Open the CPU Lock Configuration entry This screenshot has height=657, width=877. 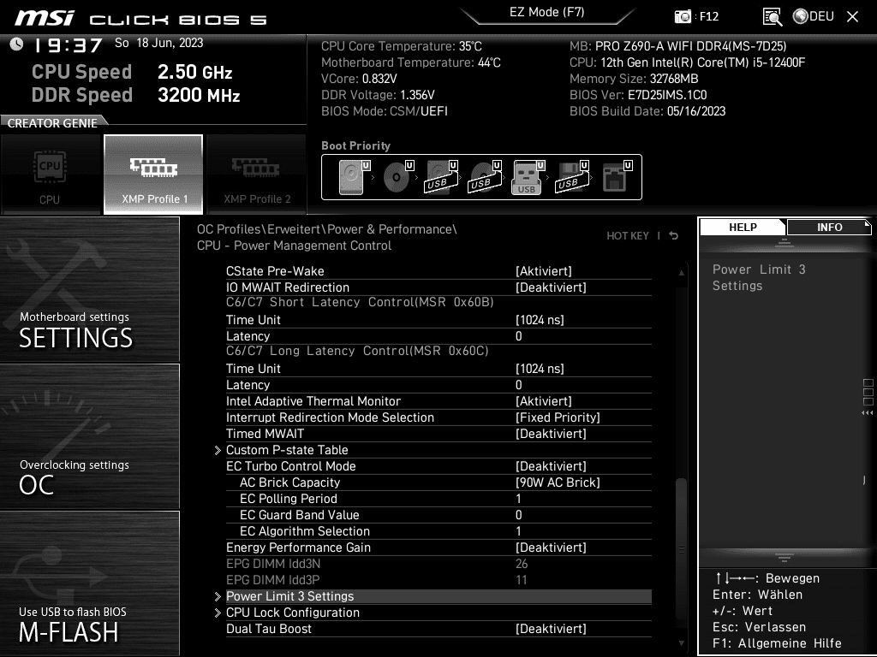click(293, 613)
